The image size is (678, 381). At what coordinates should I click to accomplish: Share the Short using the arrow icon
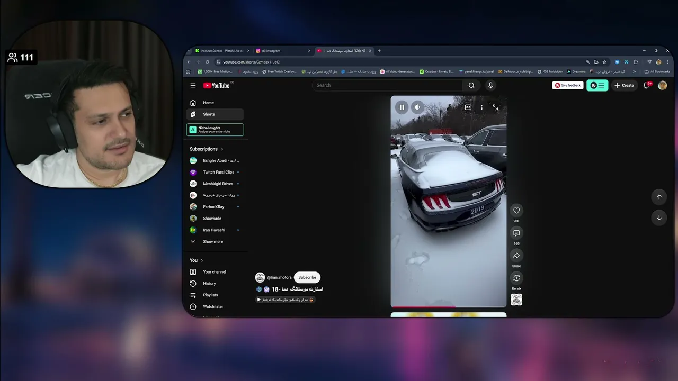tap(516, 256)
